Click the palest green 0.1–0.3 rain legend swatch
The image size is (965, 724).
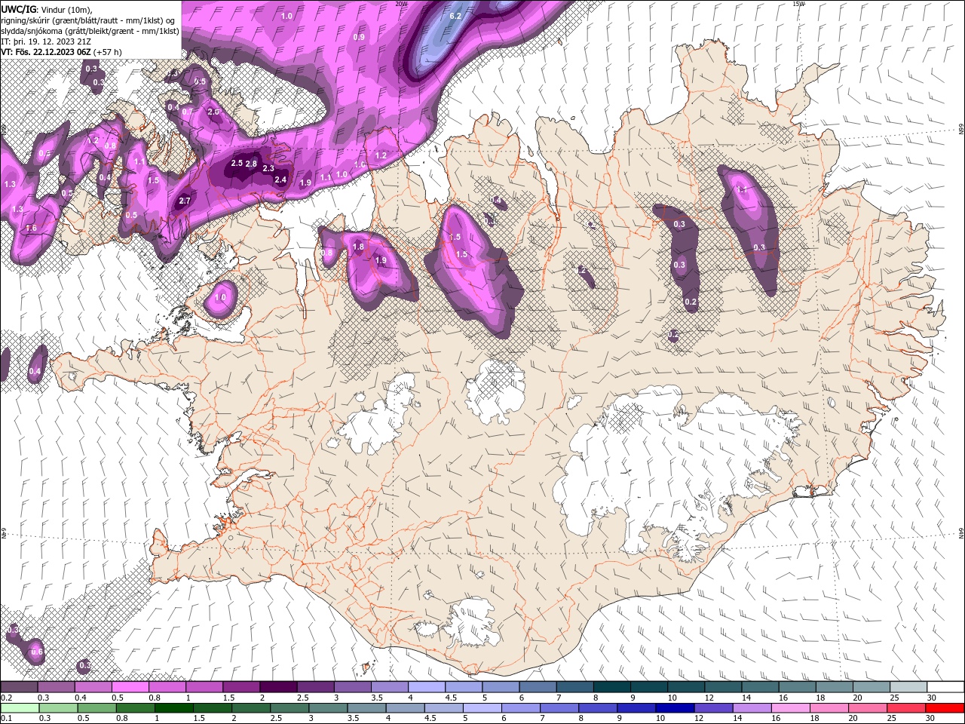tap(20, 707)
